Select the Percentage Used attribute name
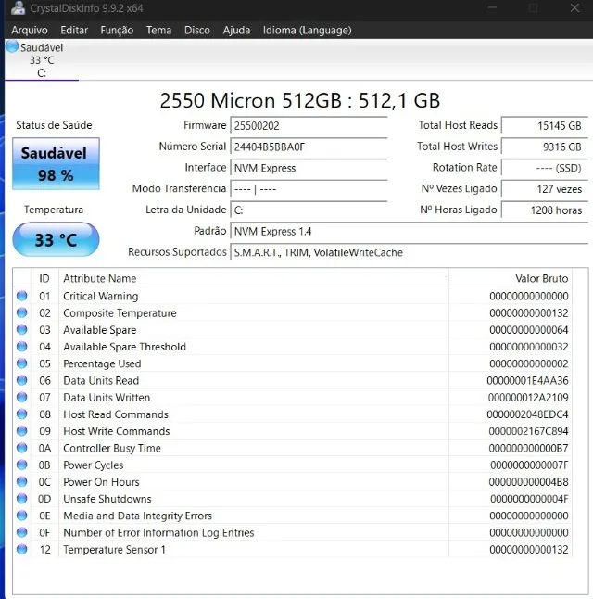The image size is (593, 599). click(x=102, y=363)
